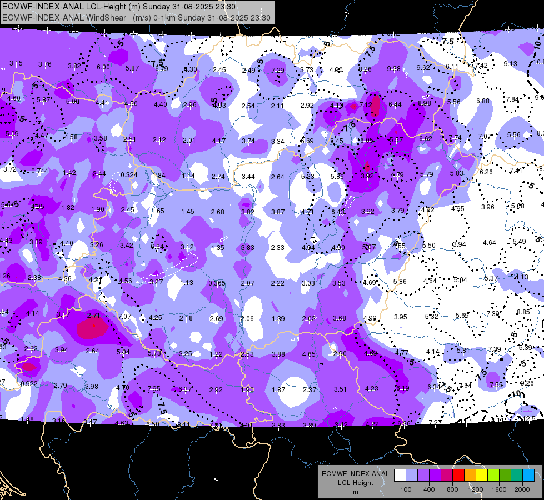This screenshot has height=500, width=544.
Task: Click the wind shear value 3.15
Action: [16, 63]
